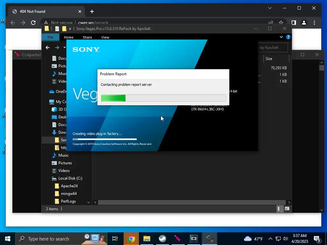Click navigation pane scroll down arrow
Image resolution: width=327 pixels, height=245 pixels.
(88, 202)
